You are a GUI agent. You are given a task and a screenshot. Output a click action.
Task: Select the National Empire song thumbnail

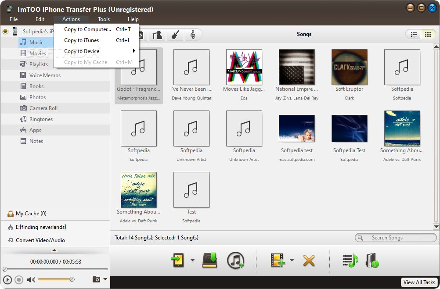tap(296, 67)
